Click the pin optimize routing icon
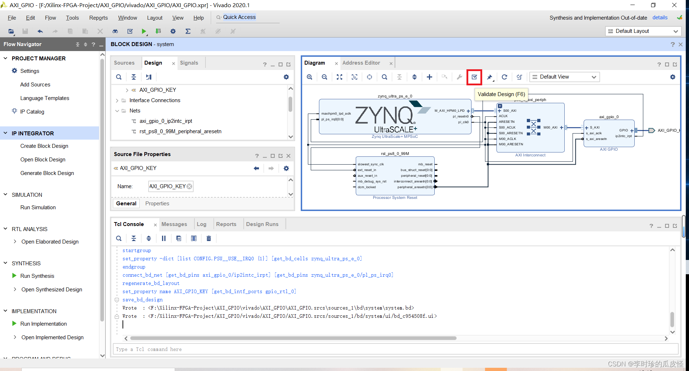The height and width of the screenshot is (371, 689). pos(489,77)
